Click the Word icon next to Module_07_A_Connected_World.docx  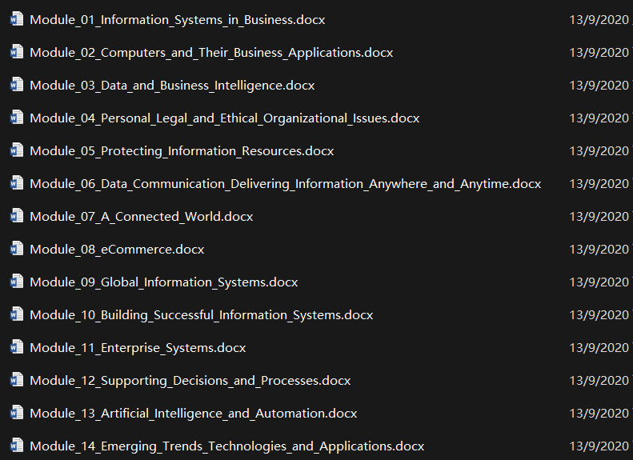click(x=17, y=216)
